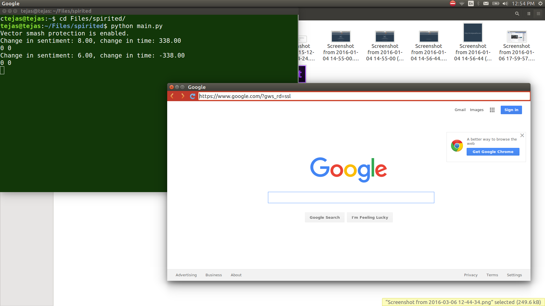Click the Sign in button

click(511, 110)
